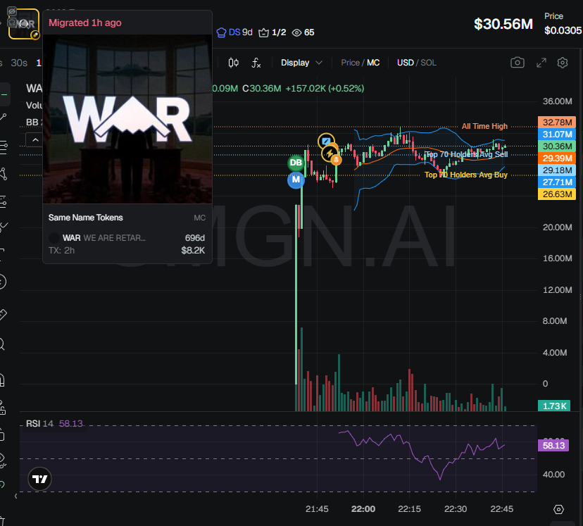
Task: Click the green 1.73K volume tag
Action: coord(554,406)
